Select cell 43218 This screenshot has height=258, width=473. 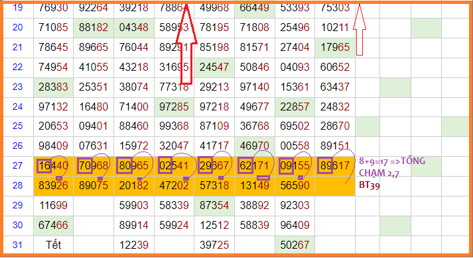(x=134, y=67)
